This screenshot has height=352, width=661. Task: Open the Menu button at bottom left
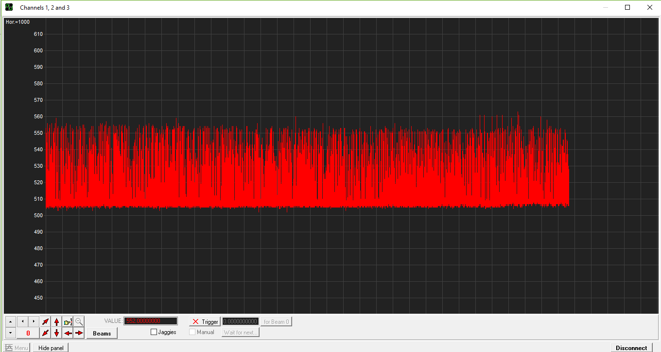pos(17,348)
